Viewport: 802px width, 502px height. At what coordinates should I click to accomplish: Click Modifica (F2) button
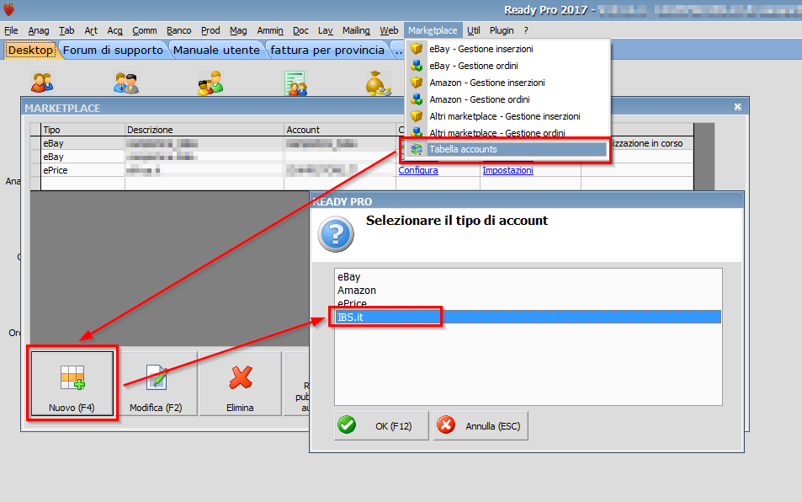156,383
